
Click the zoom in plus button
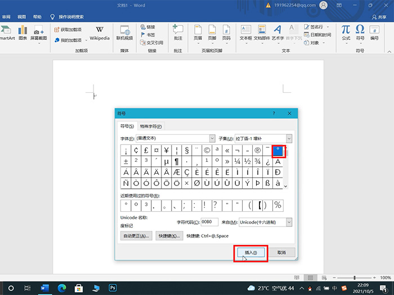click(374, 278)
